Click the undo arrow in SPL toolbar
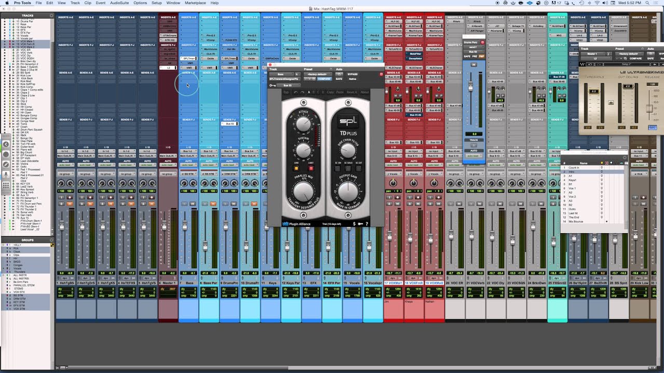Image resolution: width=664 pixels, height=373 pixels. coord(296,92)
